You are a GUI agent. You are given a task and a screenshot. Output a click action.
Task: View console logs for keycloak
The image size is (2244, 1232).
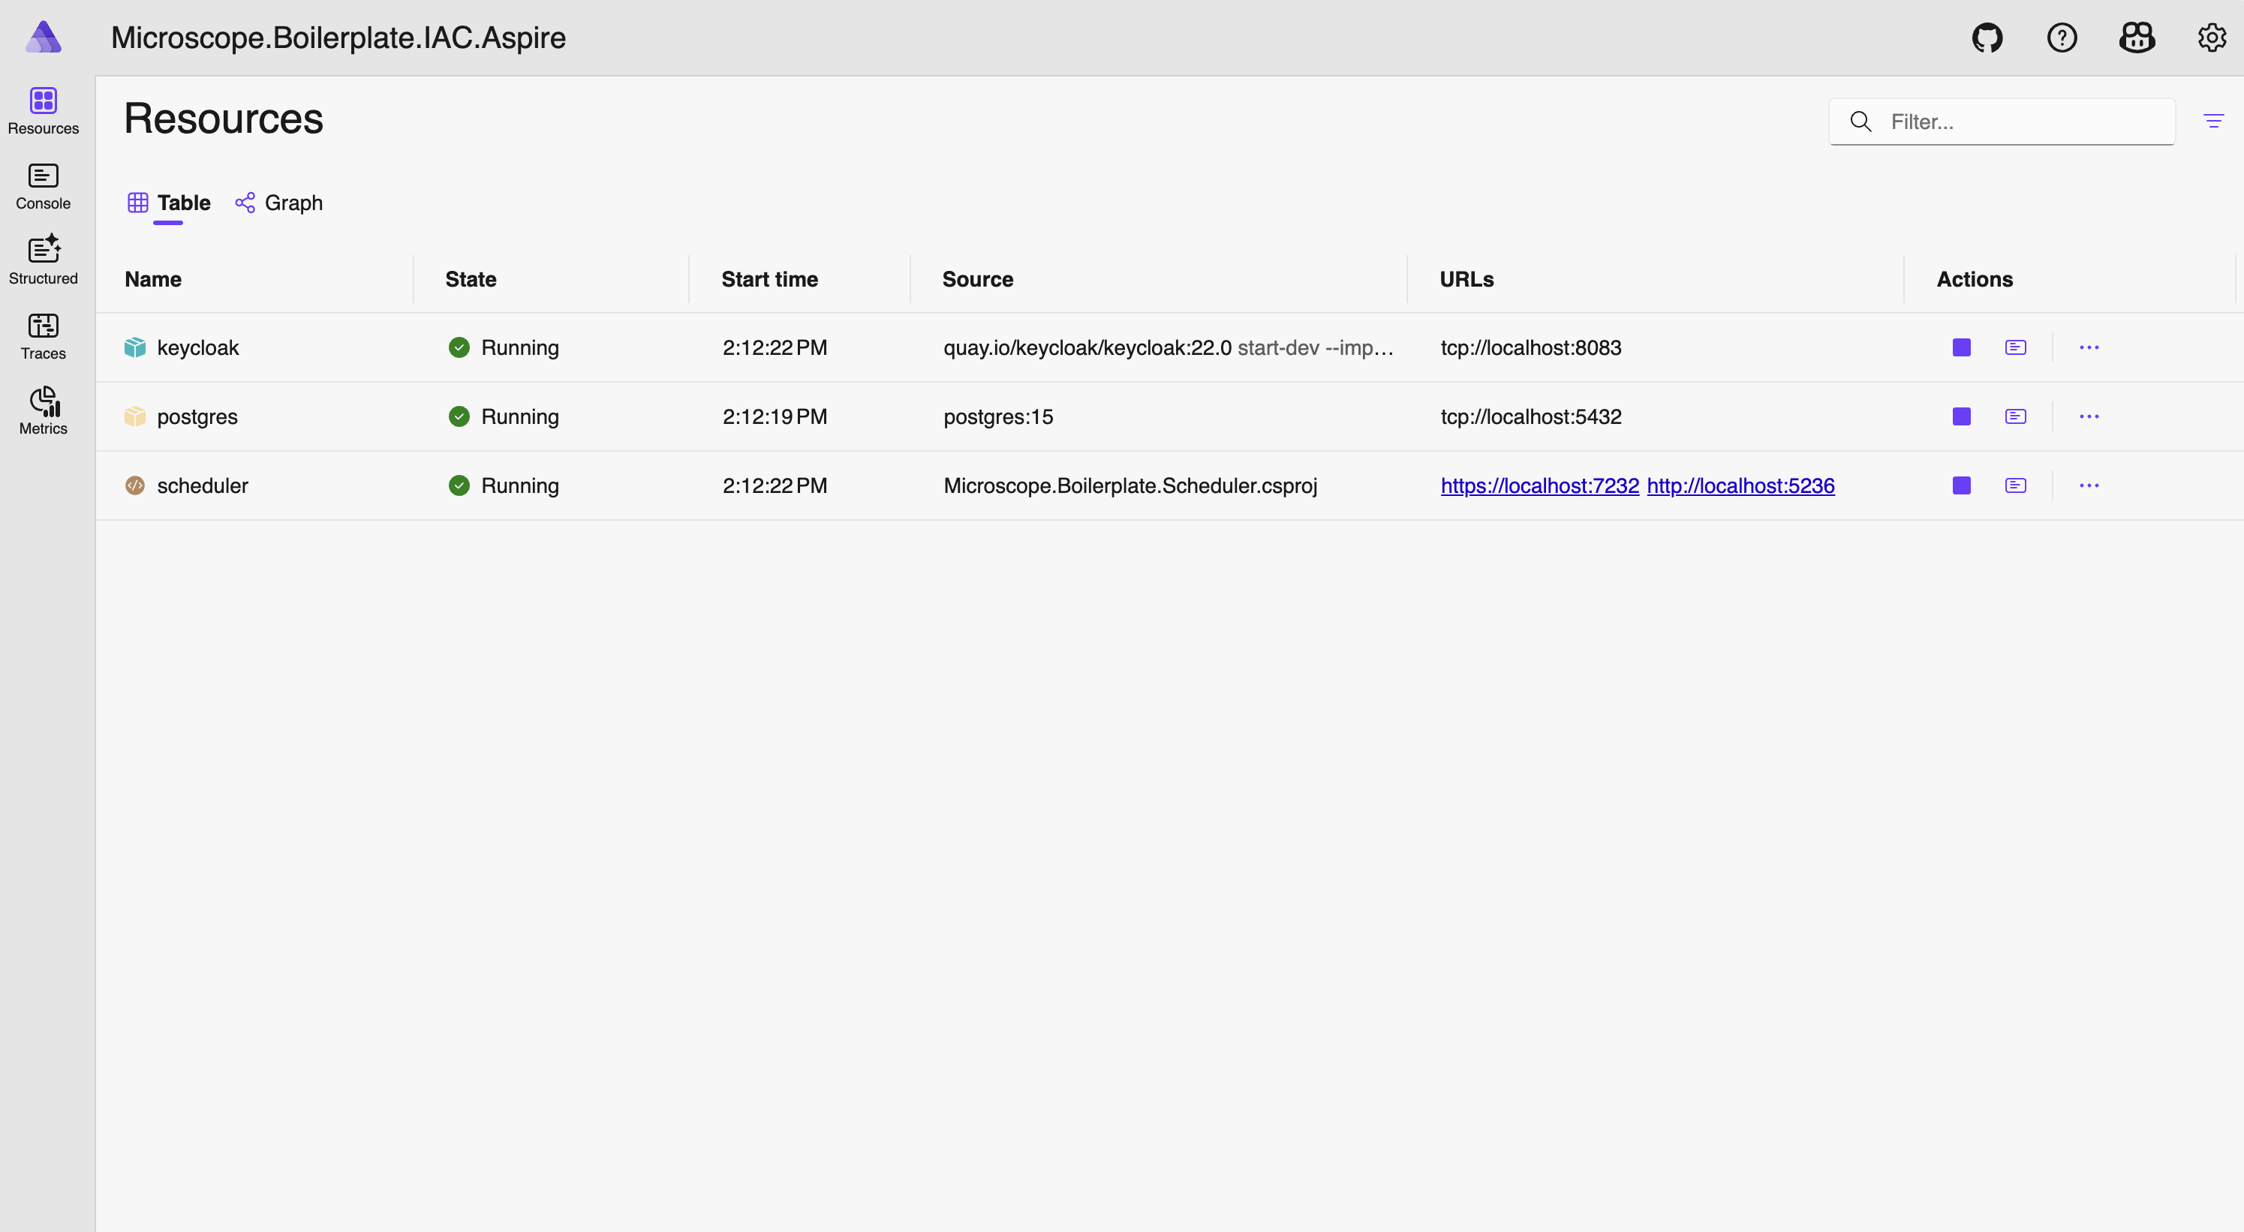coord(2016,347)
